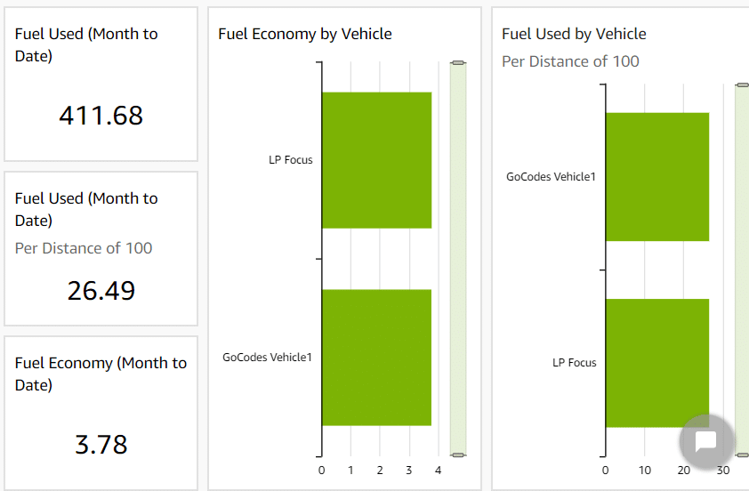Click bottom scroll handle of Fuel Economy chart
This screenshot has width=749, height=491.
458,455
